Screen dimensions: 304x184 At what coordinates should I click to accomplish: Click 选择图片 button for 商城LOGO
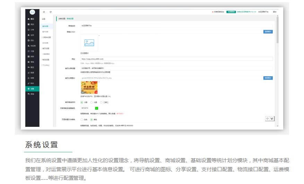pos(268,32)
